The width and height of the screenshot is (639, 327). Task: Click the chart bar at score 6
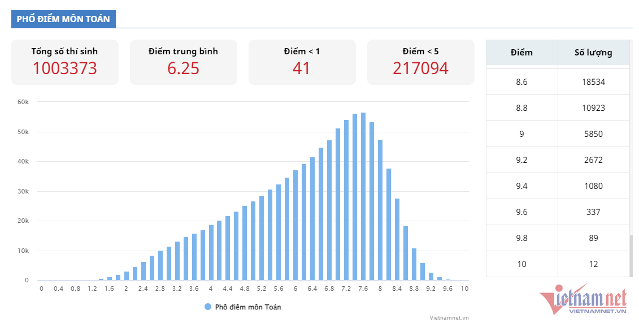coord(295,226)
